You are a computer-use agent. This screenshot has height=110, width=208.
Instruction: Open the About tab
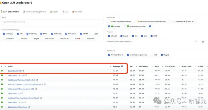[x=54, y=12]
